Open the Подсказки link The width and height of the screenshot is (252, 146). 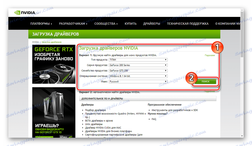coord(210,55)
